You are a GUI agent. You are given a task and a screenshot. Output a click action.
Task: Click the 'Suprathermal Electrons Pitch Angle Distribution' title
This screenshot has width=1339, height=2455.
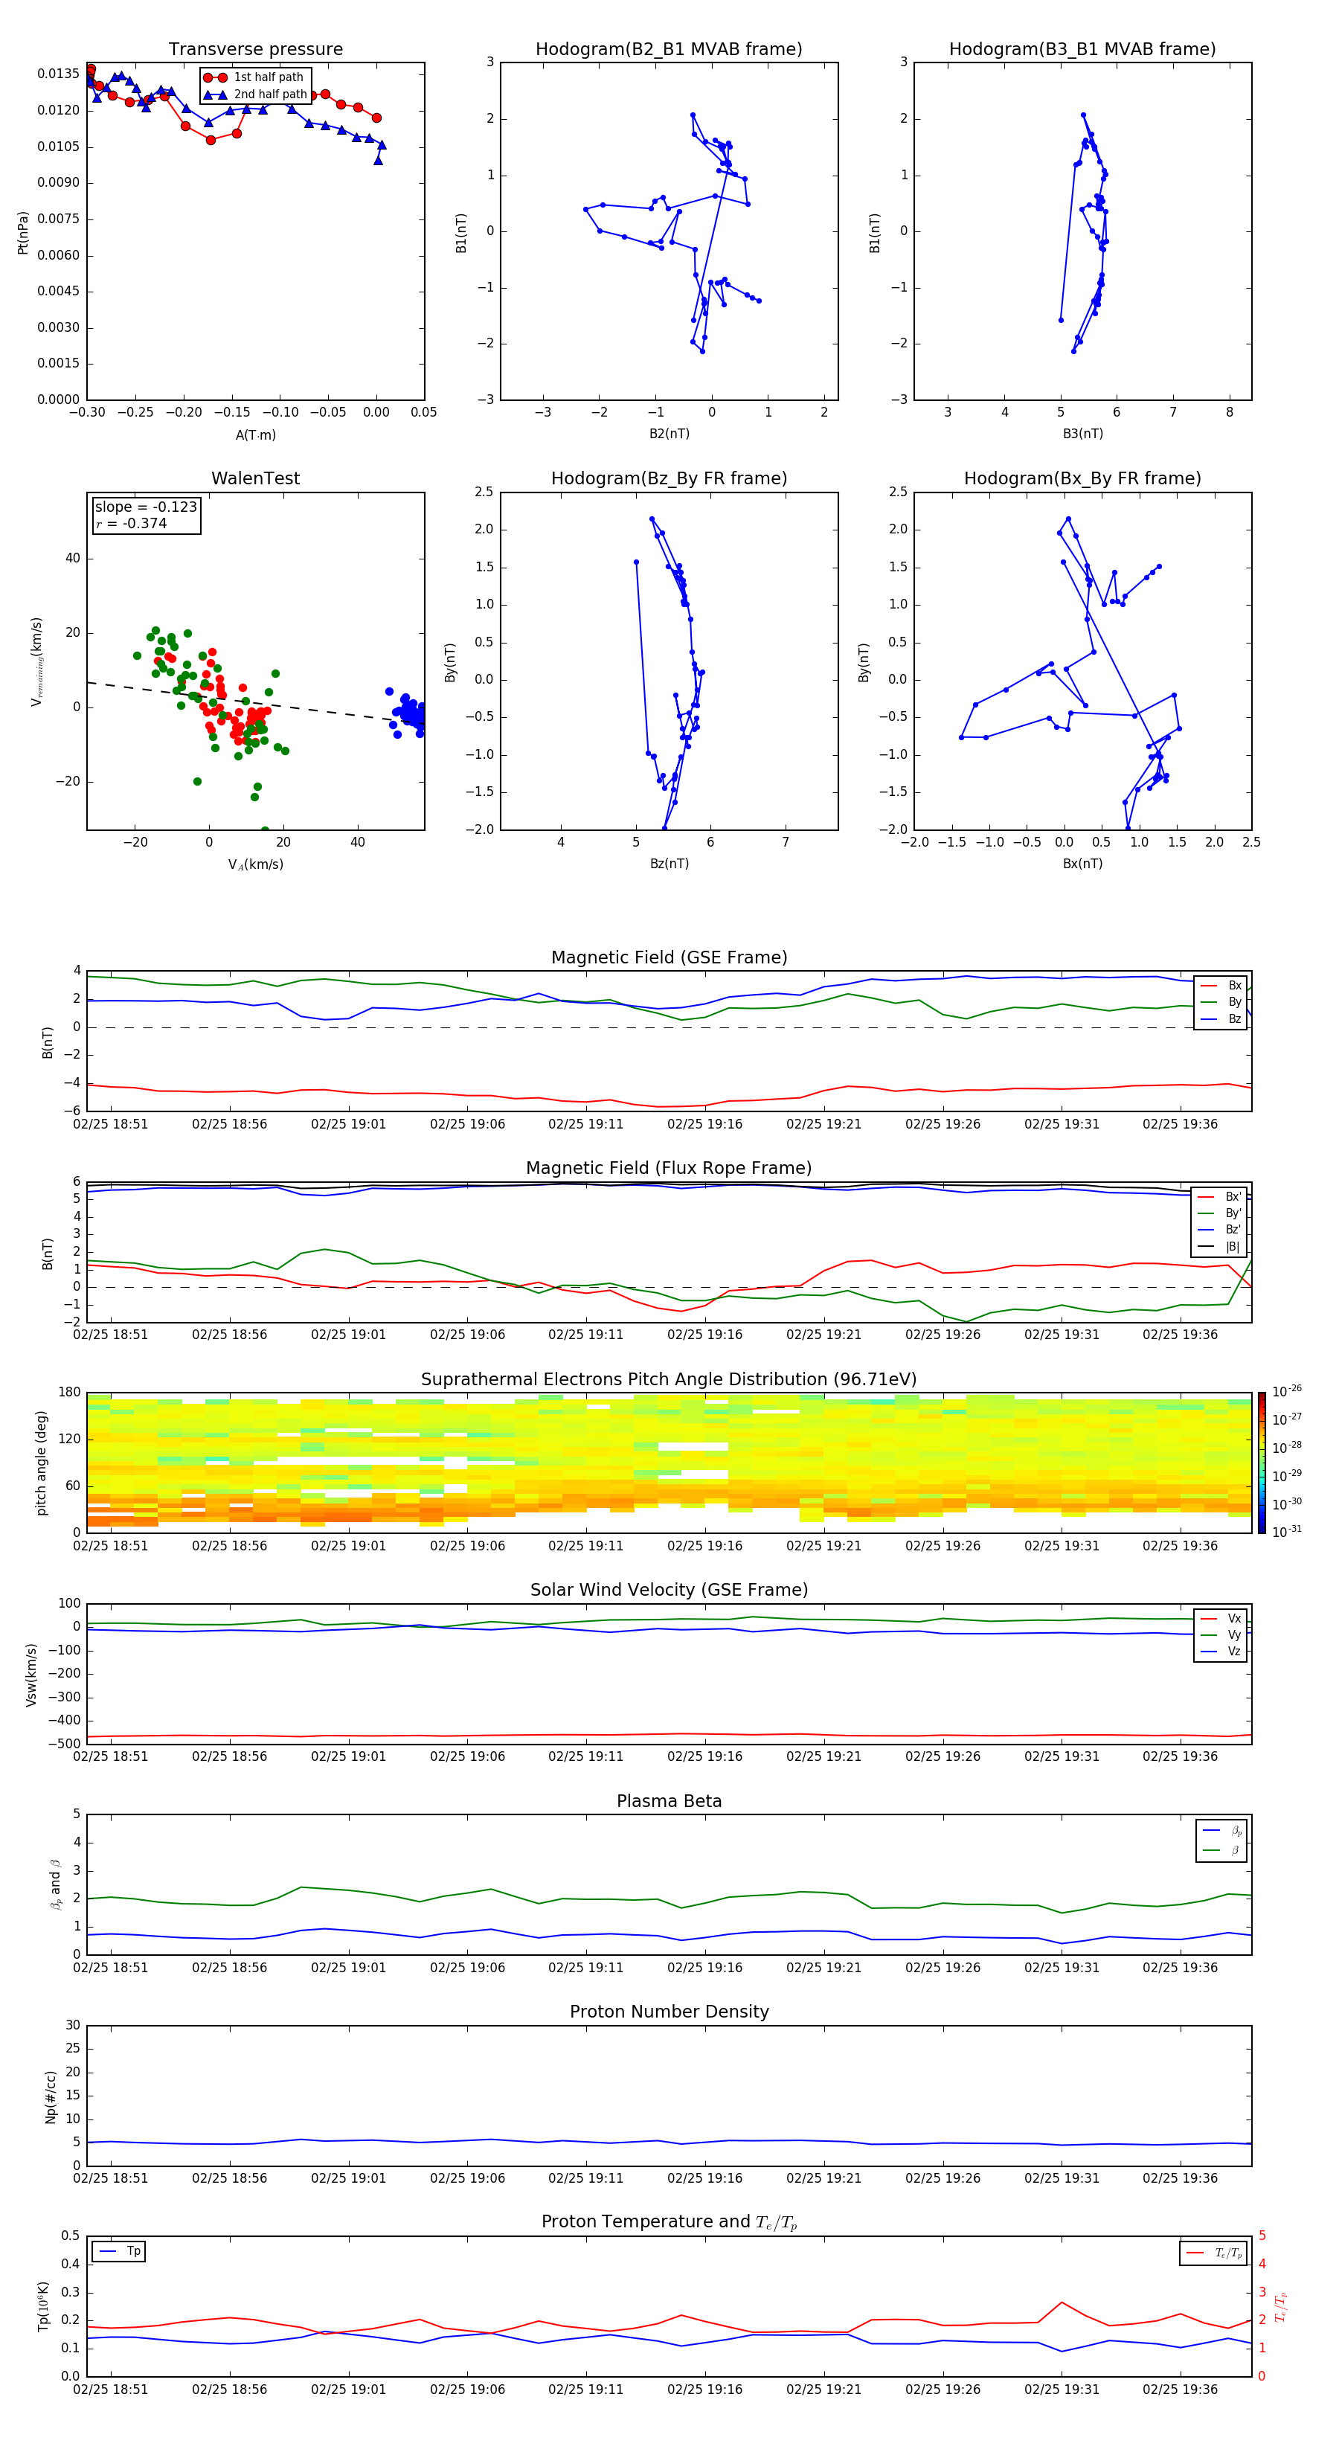669,1380
